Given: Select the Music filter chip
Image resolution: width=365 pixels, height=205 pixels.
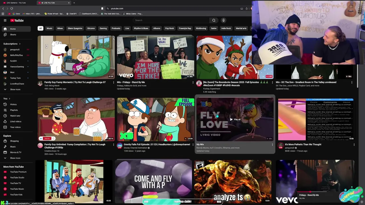Looking at the screenshot, I should click(x=50, y=28).
